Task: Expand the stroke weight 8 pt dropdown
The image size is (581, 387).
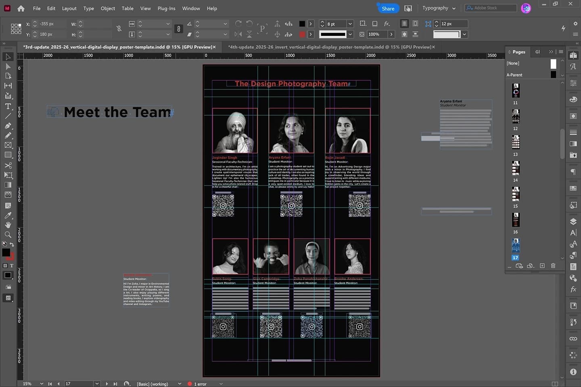Action: (350, 24)
